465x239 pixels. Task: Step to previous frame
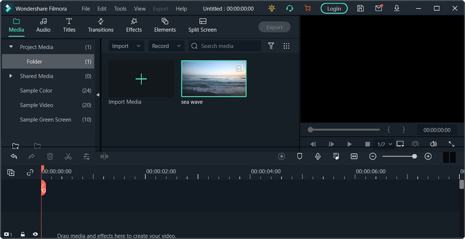(313, 144)
